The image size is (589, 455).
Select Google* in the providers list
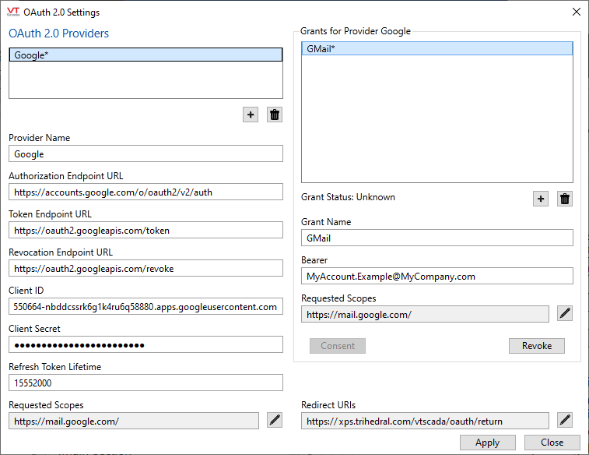click(x=145, y=55)
